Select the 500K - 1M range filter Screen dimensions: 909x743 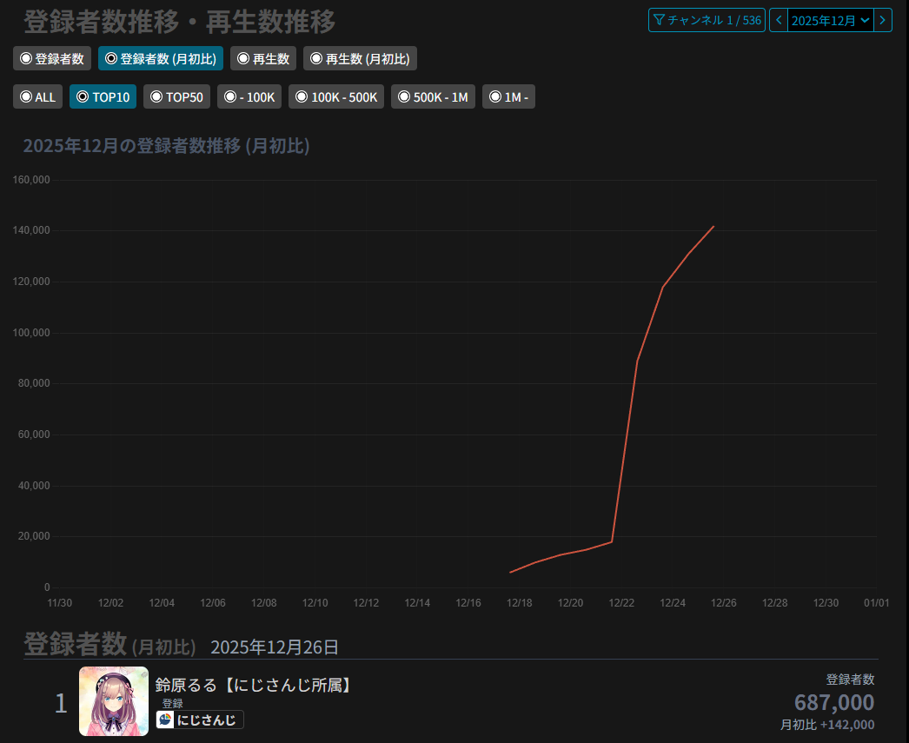pos(433,96)
